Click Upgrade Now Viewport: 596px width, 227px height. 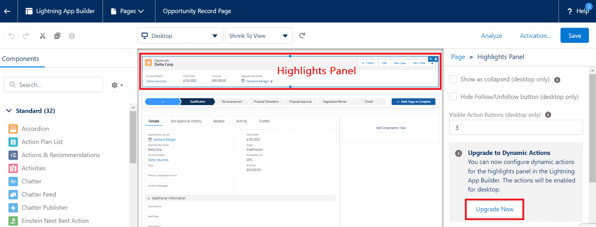(x=495, y=209)
